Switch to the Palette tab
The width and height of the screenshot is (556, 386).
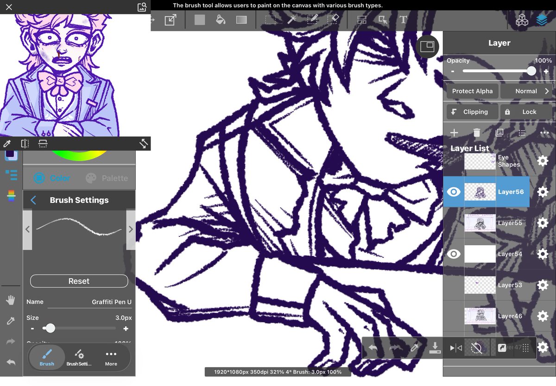pos(107,178)
